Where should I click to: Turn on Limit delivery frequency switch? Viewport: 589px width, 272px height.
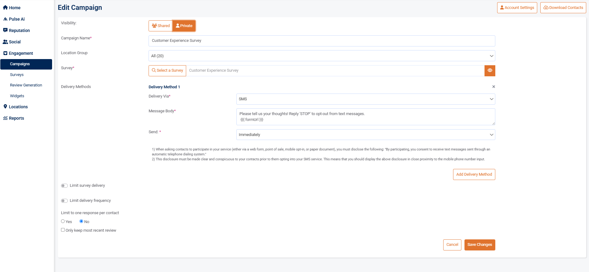[64, 201]
